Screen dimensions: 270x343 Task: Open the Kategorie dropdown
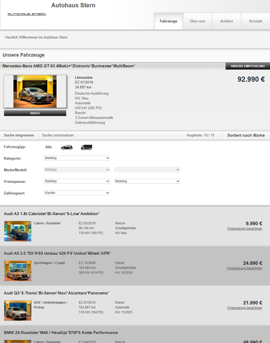(x=77, y=158)
